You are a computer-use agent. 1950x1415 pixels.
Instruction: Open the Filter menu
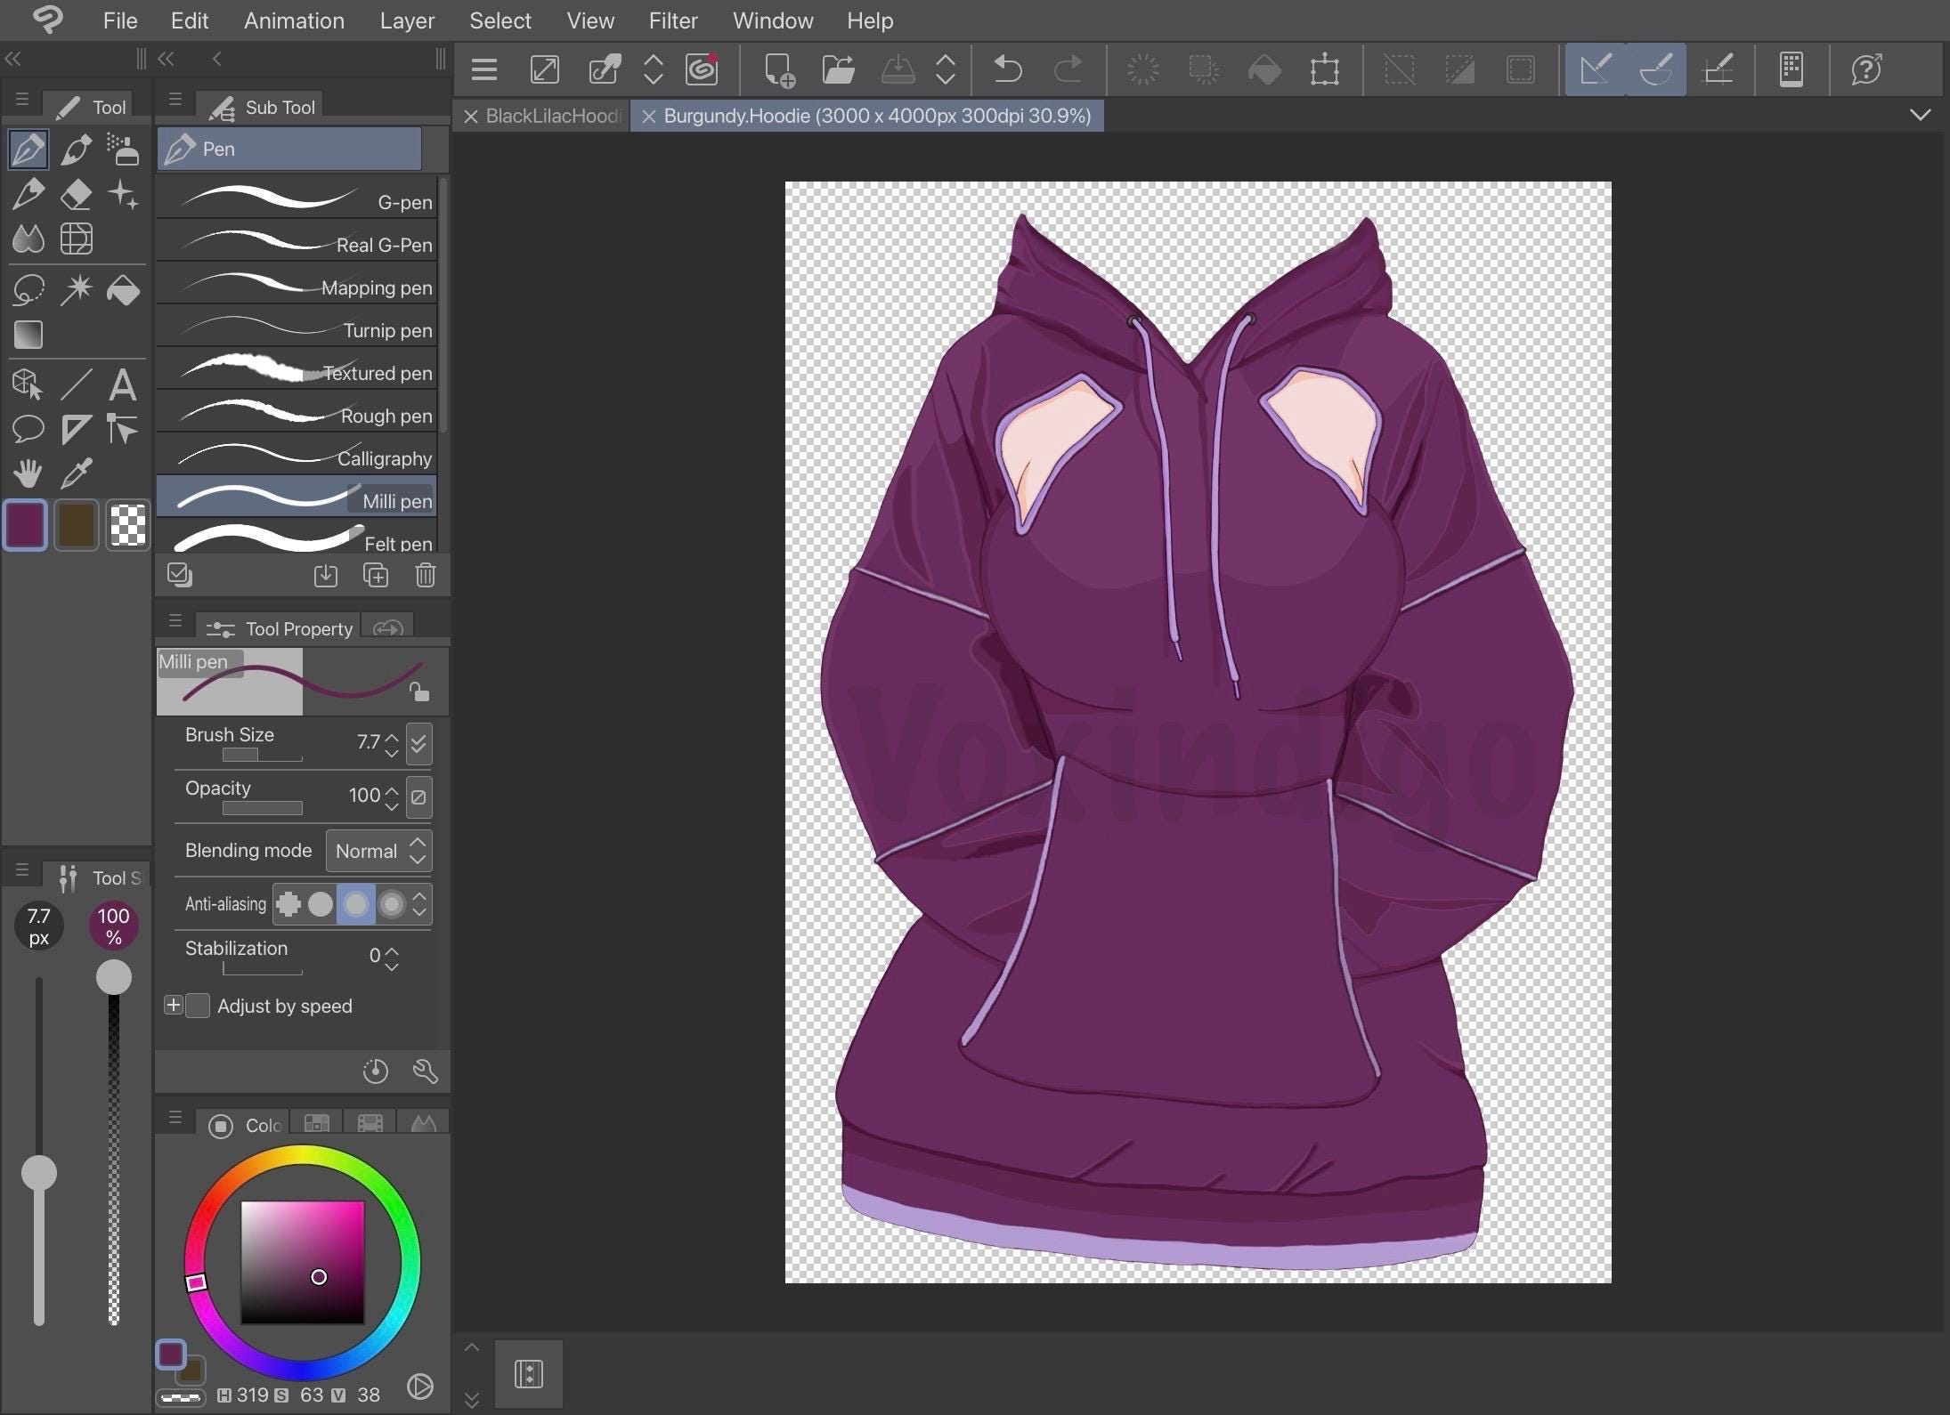tap(672, 20)
